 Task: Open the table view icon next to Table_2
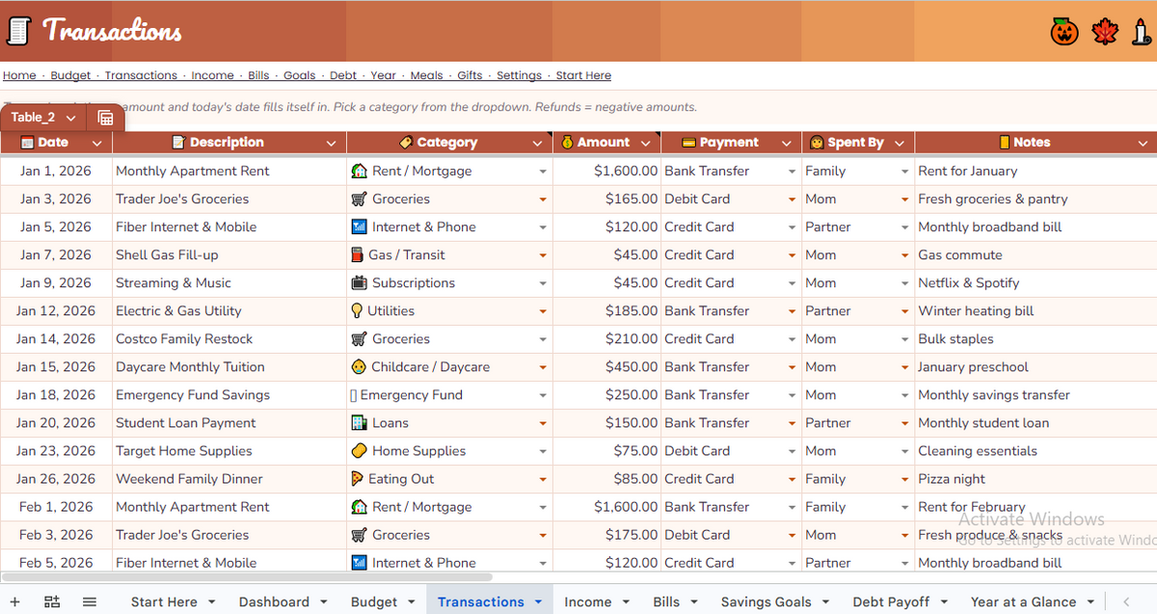pos(105,118)
